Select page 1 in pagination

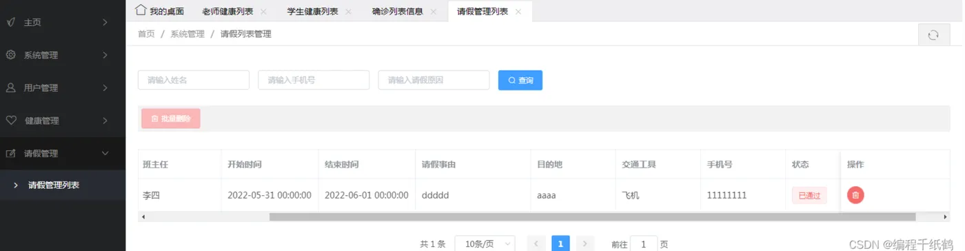560,243
